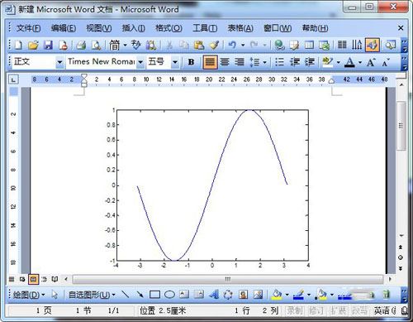Image resolution: width=413 pixels, height=322 pixels.
Task: Click the ruler tab-type selector box
Action: [13, 80]
